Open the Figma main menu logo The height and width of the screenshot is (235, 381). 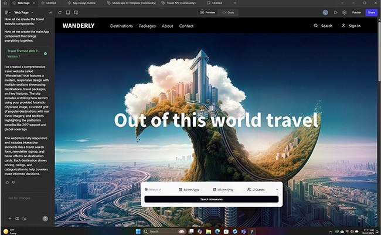click(x=7, y=12)
